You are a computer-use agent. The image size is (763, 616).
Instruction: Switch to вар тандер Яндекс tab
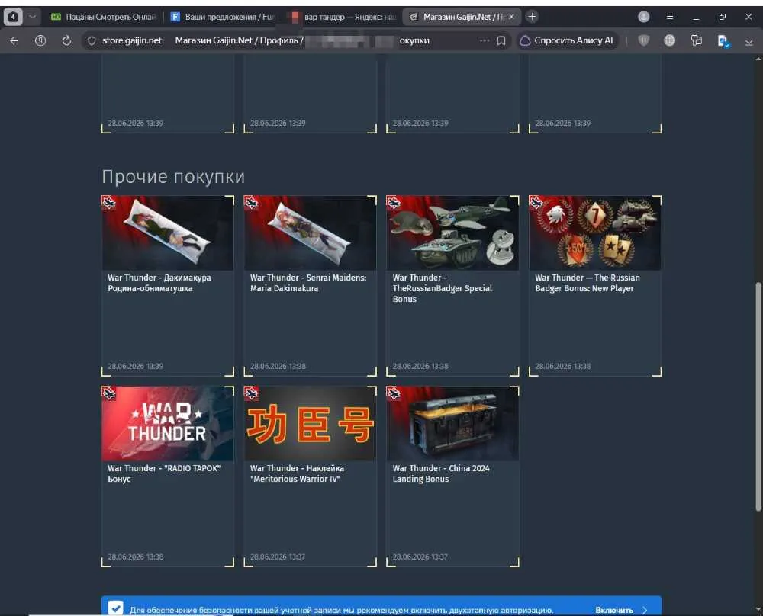[x=342, y=17]
